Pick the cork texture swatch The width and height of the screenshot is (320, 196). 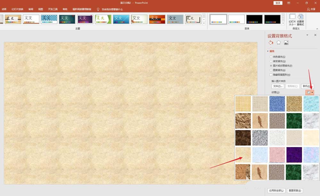pos(243,172)
